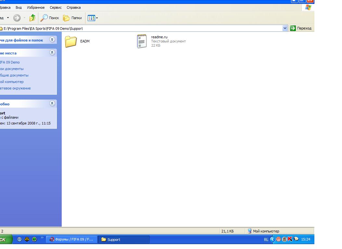Click the Views icon button
The image size is (342, 249).
pyautogui.click(x=91, y=18)
